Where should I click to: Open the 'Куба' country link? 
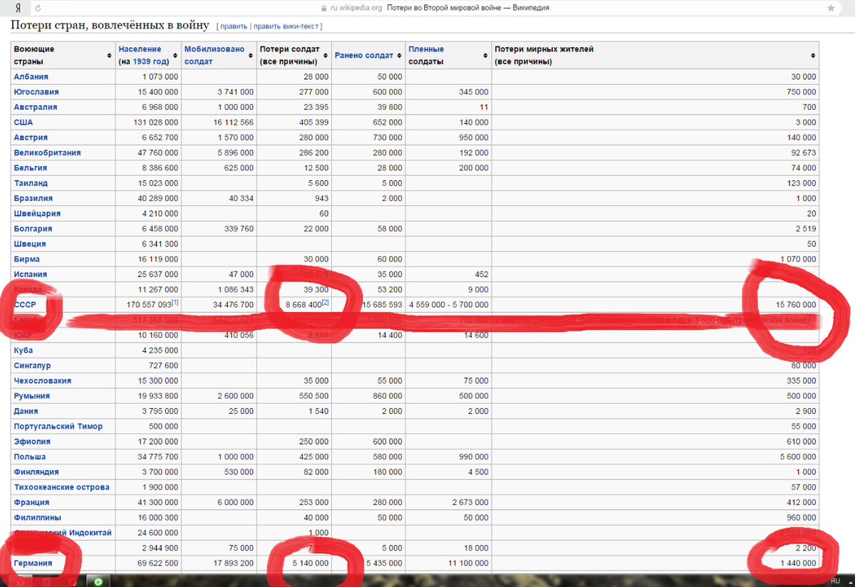point(23,350)
